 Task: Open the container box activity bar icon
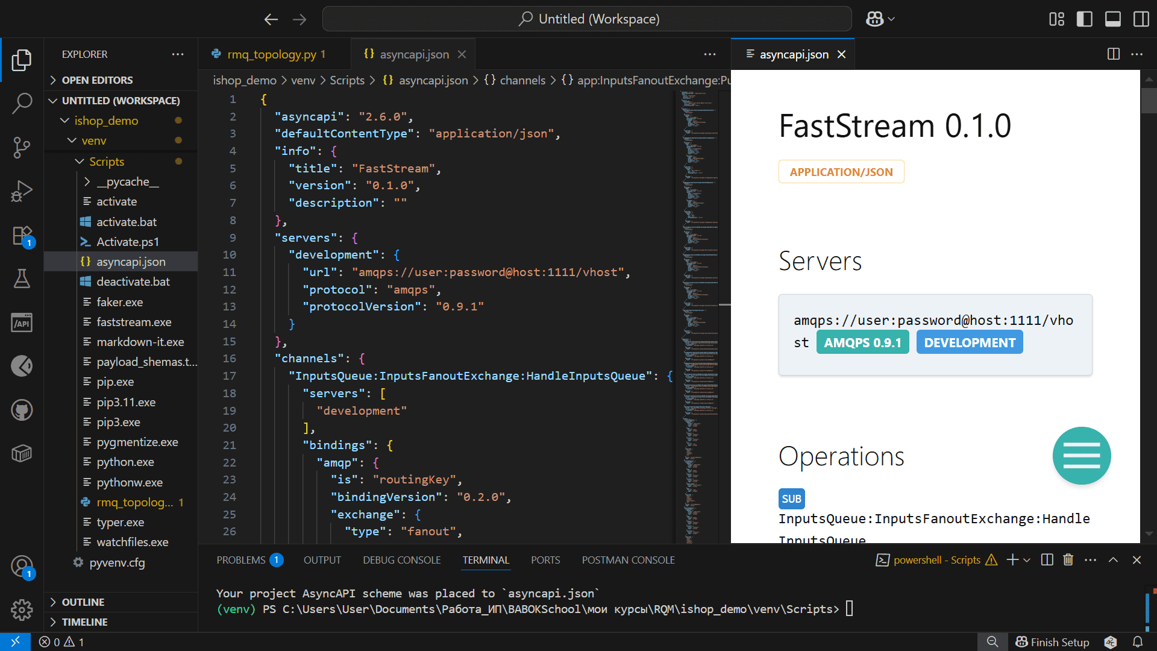(22, 453)
